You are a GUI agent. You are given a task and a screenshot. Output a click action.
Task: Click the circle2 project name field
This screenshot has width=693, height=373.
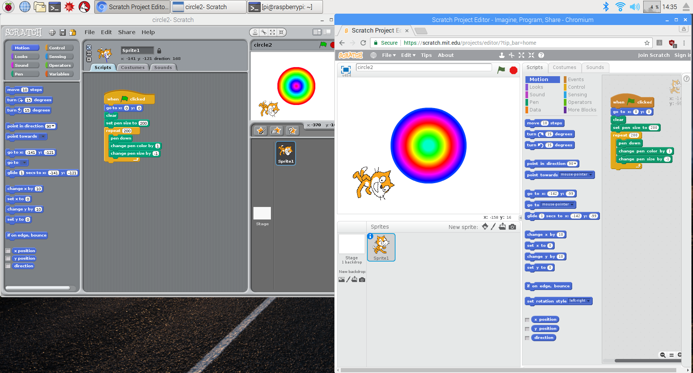(424, 67)
